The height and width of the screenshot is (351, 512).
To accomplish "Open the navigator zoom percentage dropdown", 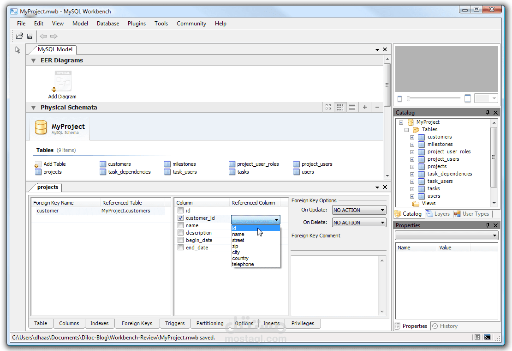I will coord(486,98).
